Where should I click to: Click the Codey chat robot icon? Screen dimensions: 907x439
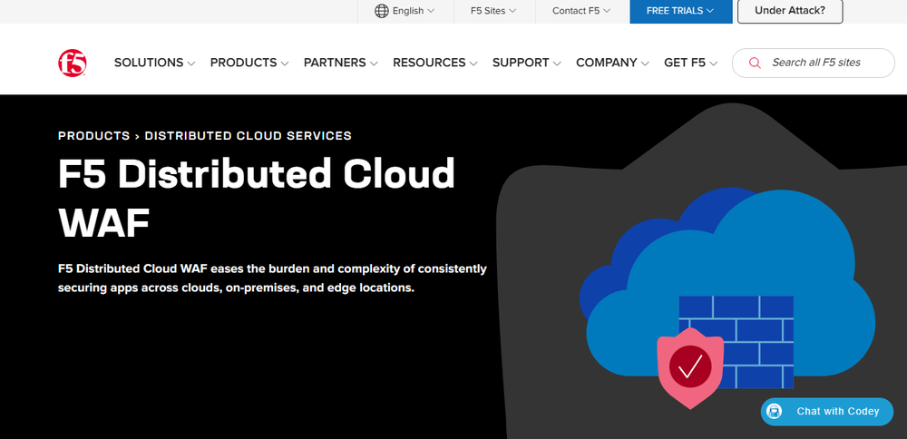click(774, 411)
